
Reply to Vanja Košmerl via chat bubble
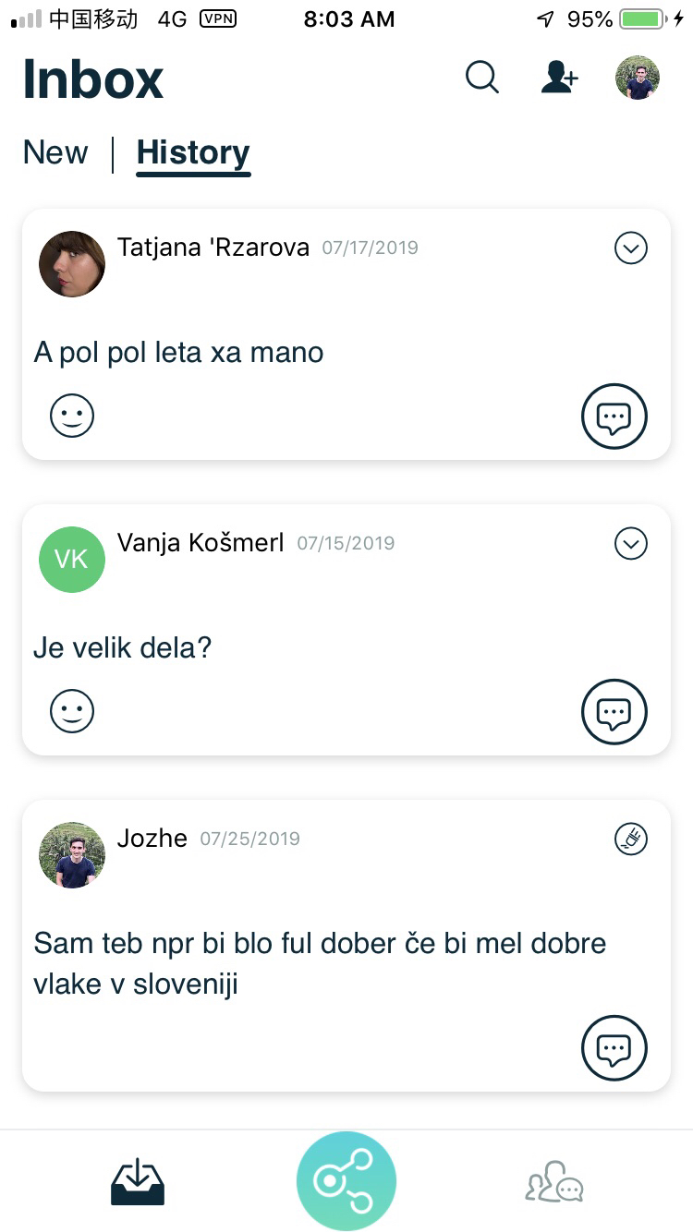(614, 712)
